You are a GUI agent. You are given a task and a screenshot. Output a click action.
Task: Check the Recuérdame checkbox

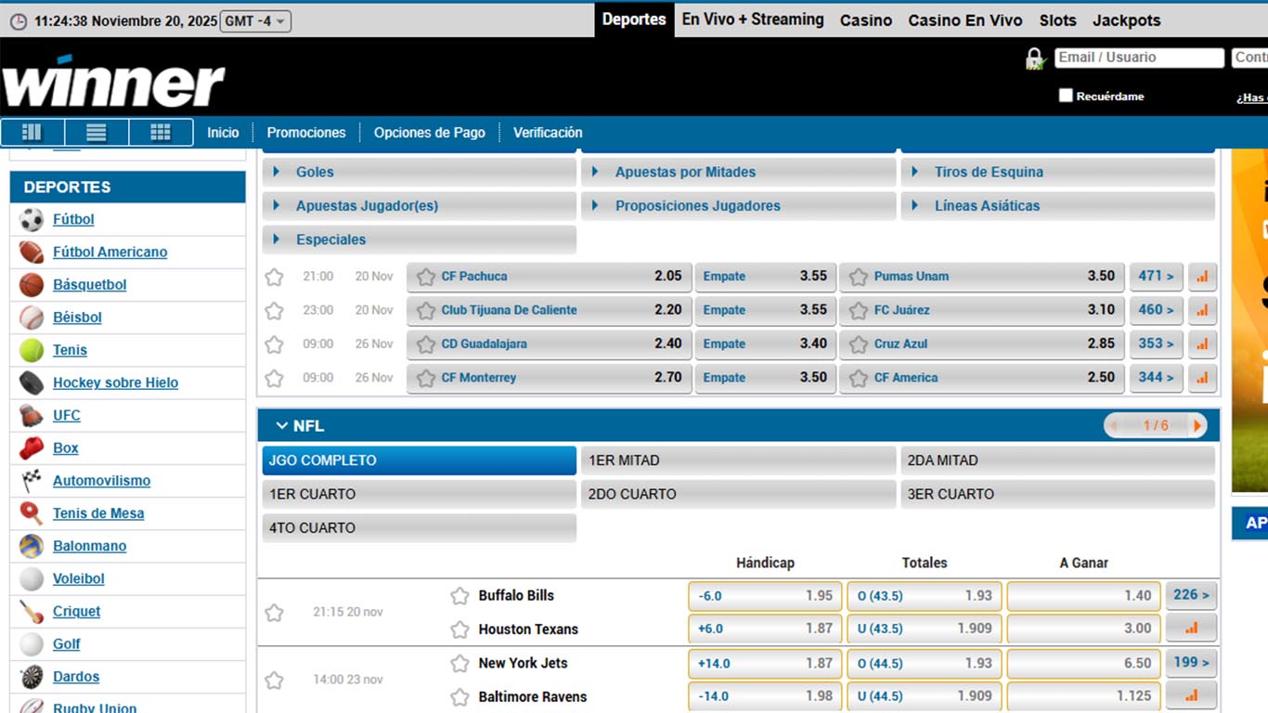point(1066,96)
